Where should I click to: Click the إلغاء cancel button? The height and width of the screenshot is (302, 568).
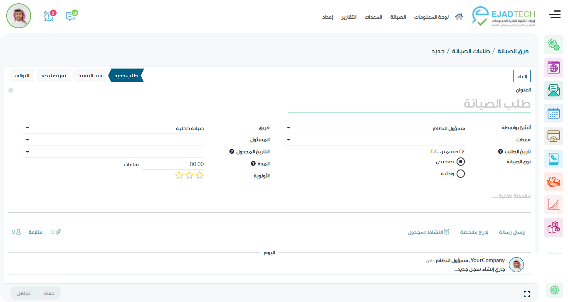pos(521,76)
